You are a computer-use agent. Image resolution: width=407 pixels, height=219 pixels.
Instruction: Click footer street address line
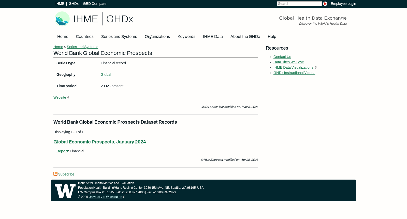click(x=141, y=188)
